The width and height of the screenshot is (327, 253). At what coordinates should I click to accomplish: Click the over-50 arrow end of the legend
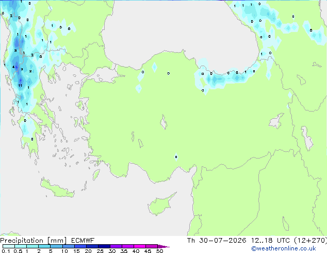coord(163,246)
